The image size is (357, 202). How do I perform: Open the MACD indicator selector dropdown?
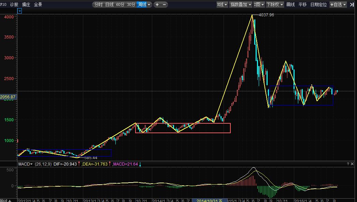[x=26, y=164]
